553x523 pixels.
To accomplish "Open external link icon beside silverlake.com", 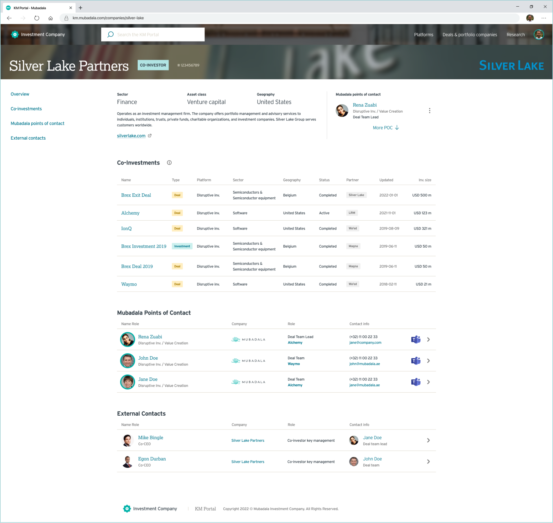I will coord(150,136).
